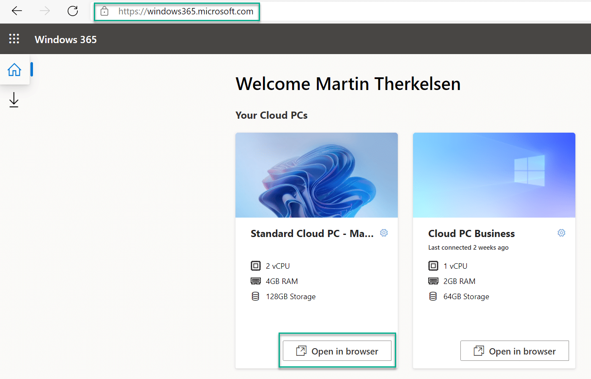This screenshot has width=591, height=379.
Task: Open the download icon in sidebar
Action: (x=14, y=100)
